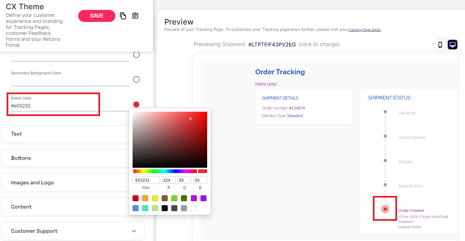This screenshot has width=465, height=241.
Task: Click the Hex value input field
Action: (x=146, y=180)
